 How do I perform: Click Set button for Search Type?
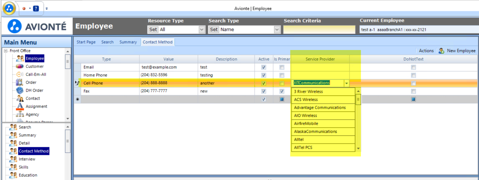pyautogui.click(x=214, y=29)
